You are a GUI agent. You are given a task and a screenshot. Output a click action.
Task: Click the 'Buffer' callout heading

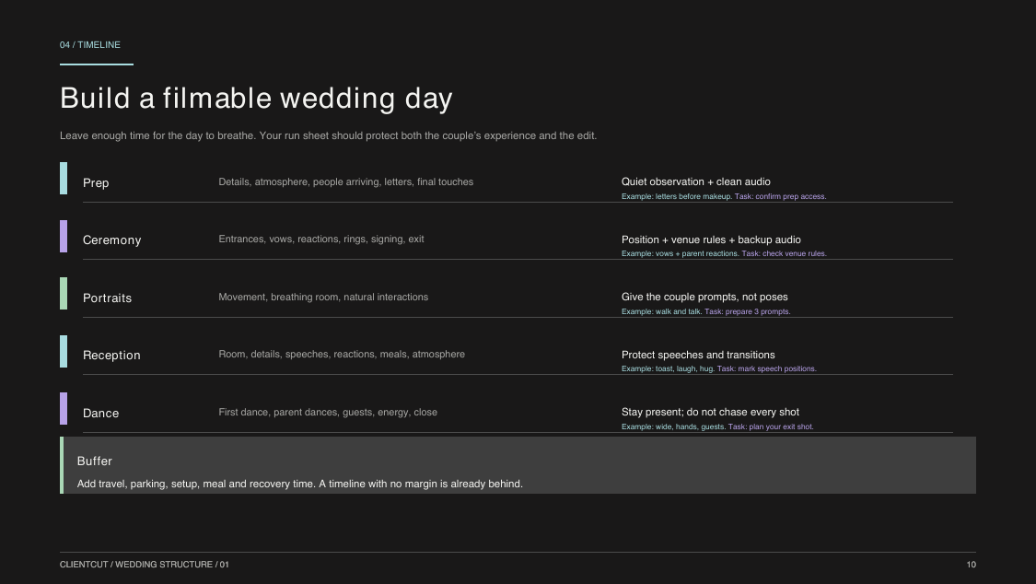pyautogui.click(x=95, y=461)
